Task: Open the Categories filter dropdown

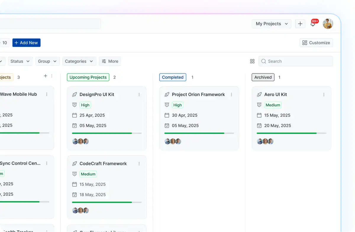Action: coord(79,61)
